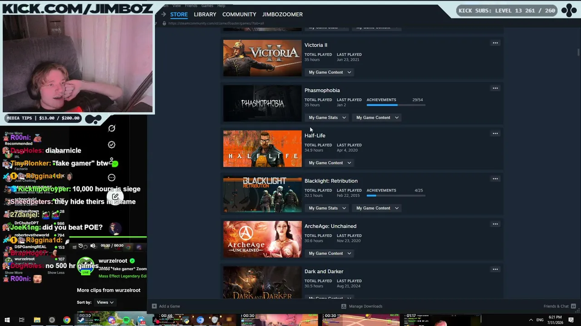The width and height of the screenshot is (581, 326).
Task: Click the edit pencil icon in Kick sidebar
Action: (115, 197)
